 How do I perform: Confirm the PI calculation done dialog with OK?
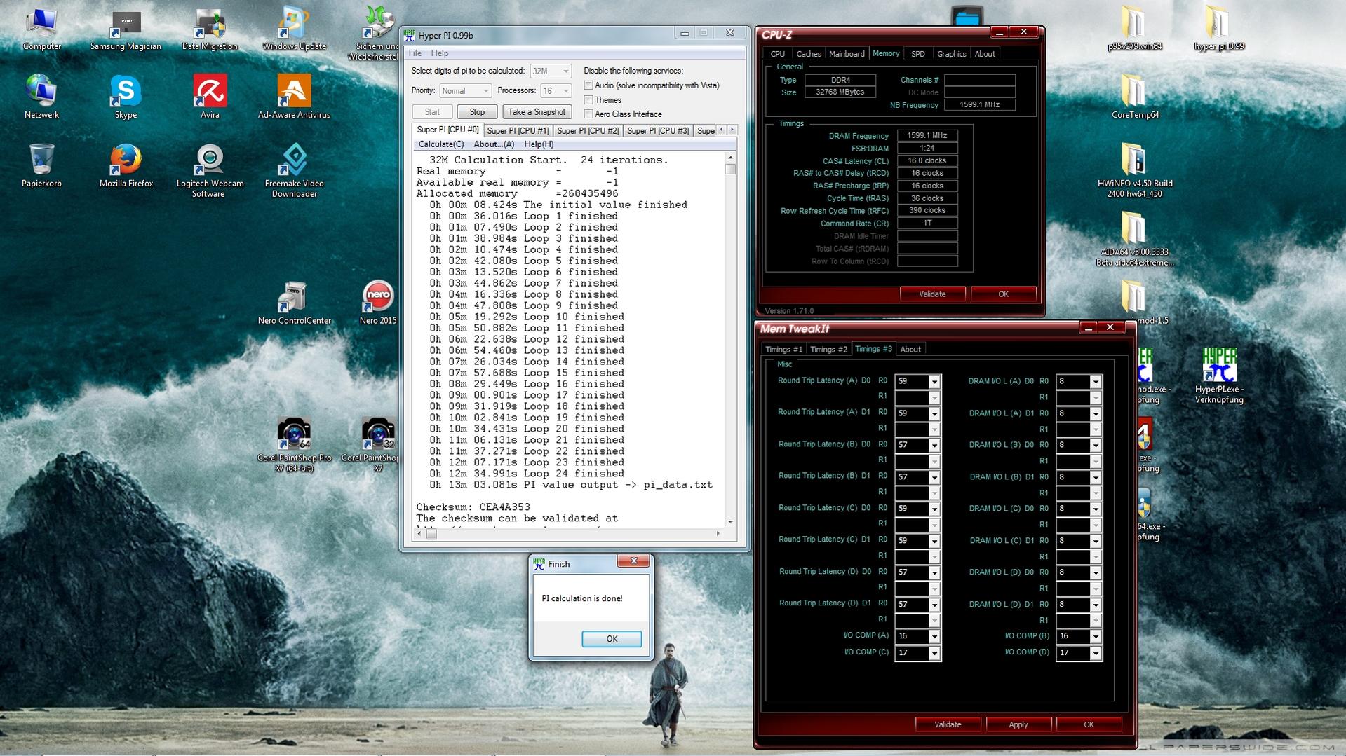612,639
